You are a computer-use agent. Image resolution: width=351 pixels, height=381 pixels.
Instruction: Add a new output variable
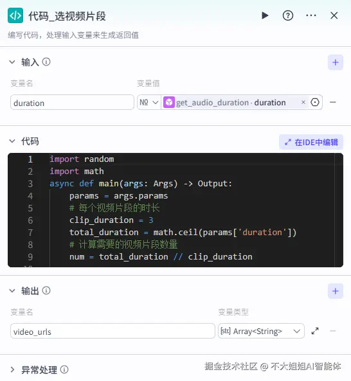point(336,291)
